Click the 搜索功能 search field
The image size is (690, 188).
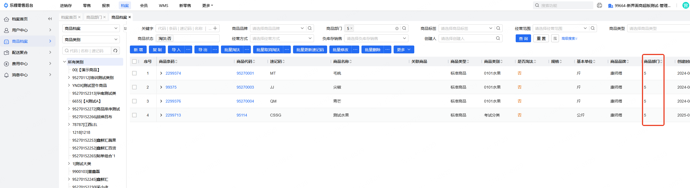coord(564,6)
